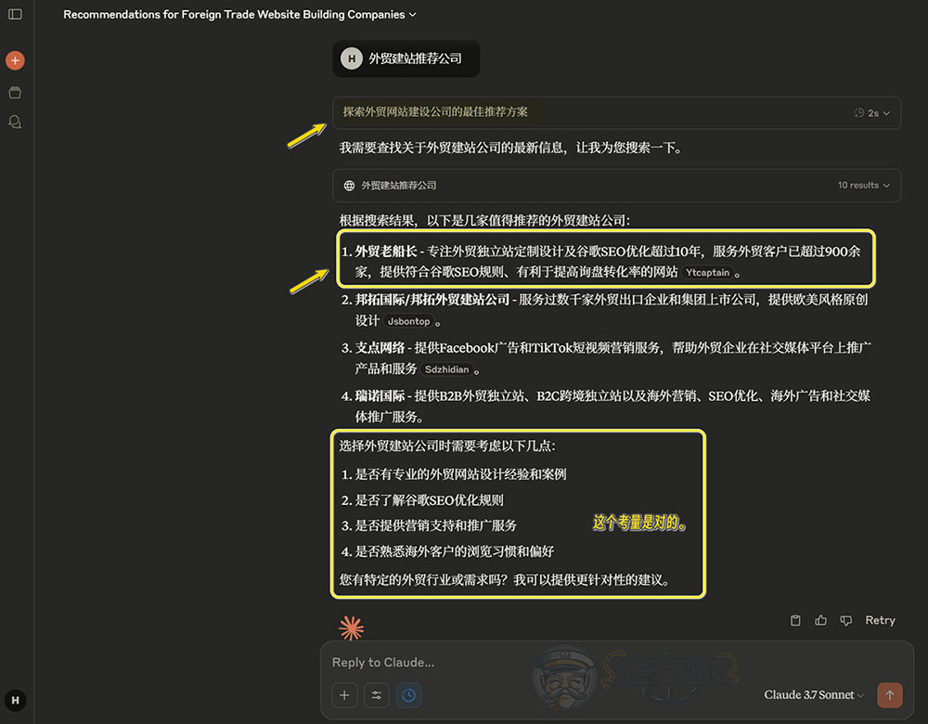
Task: Click the text 是否有专业的外贸网站设计经验和案例
Action: click(x=460, y=474)
